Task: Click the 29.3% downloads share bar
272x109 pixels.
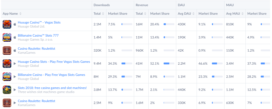Action: tap(127, 77)
